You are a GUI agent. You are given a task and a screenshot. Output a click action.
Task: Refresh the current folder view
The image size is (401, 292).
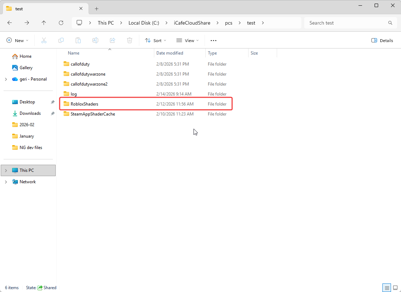(x=61, y=23)
